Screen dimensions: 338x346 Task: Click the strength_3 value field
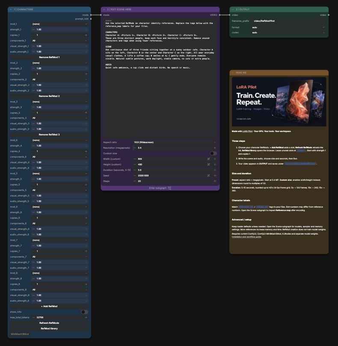(x=60, y=107)
